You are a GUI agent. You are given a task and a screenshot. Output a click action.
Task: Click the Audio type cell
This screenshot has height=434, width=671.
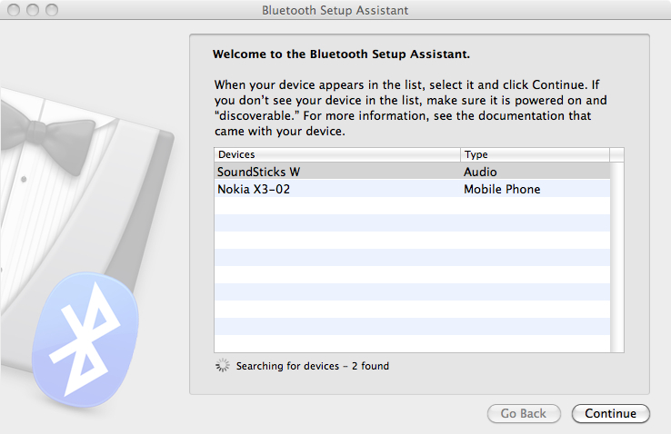(480, 172)
